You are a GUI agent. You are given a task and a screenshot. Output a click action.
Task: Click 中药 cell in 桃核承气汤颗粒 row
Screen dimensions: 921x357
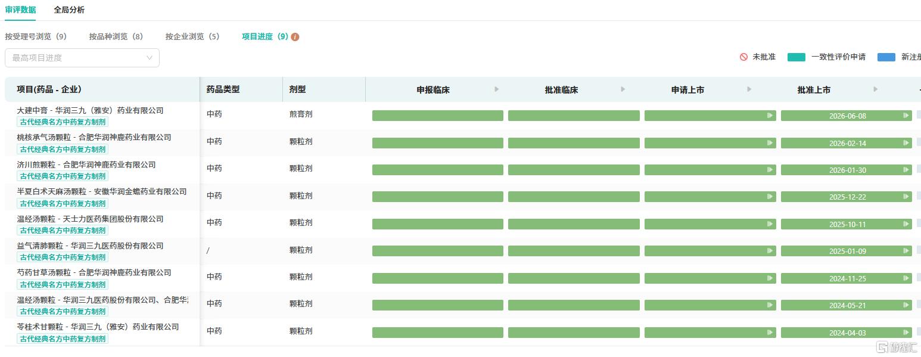click(x=214, y=141)
